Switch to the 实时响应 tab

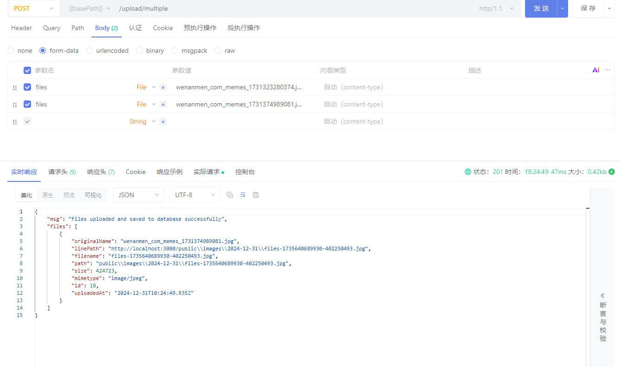tap(24, 172)
